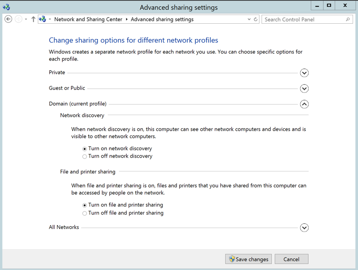This screenshot has height=270, width=358.
Task: Click the Search Control Panel field
Action: (x=303, y=19)
